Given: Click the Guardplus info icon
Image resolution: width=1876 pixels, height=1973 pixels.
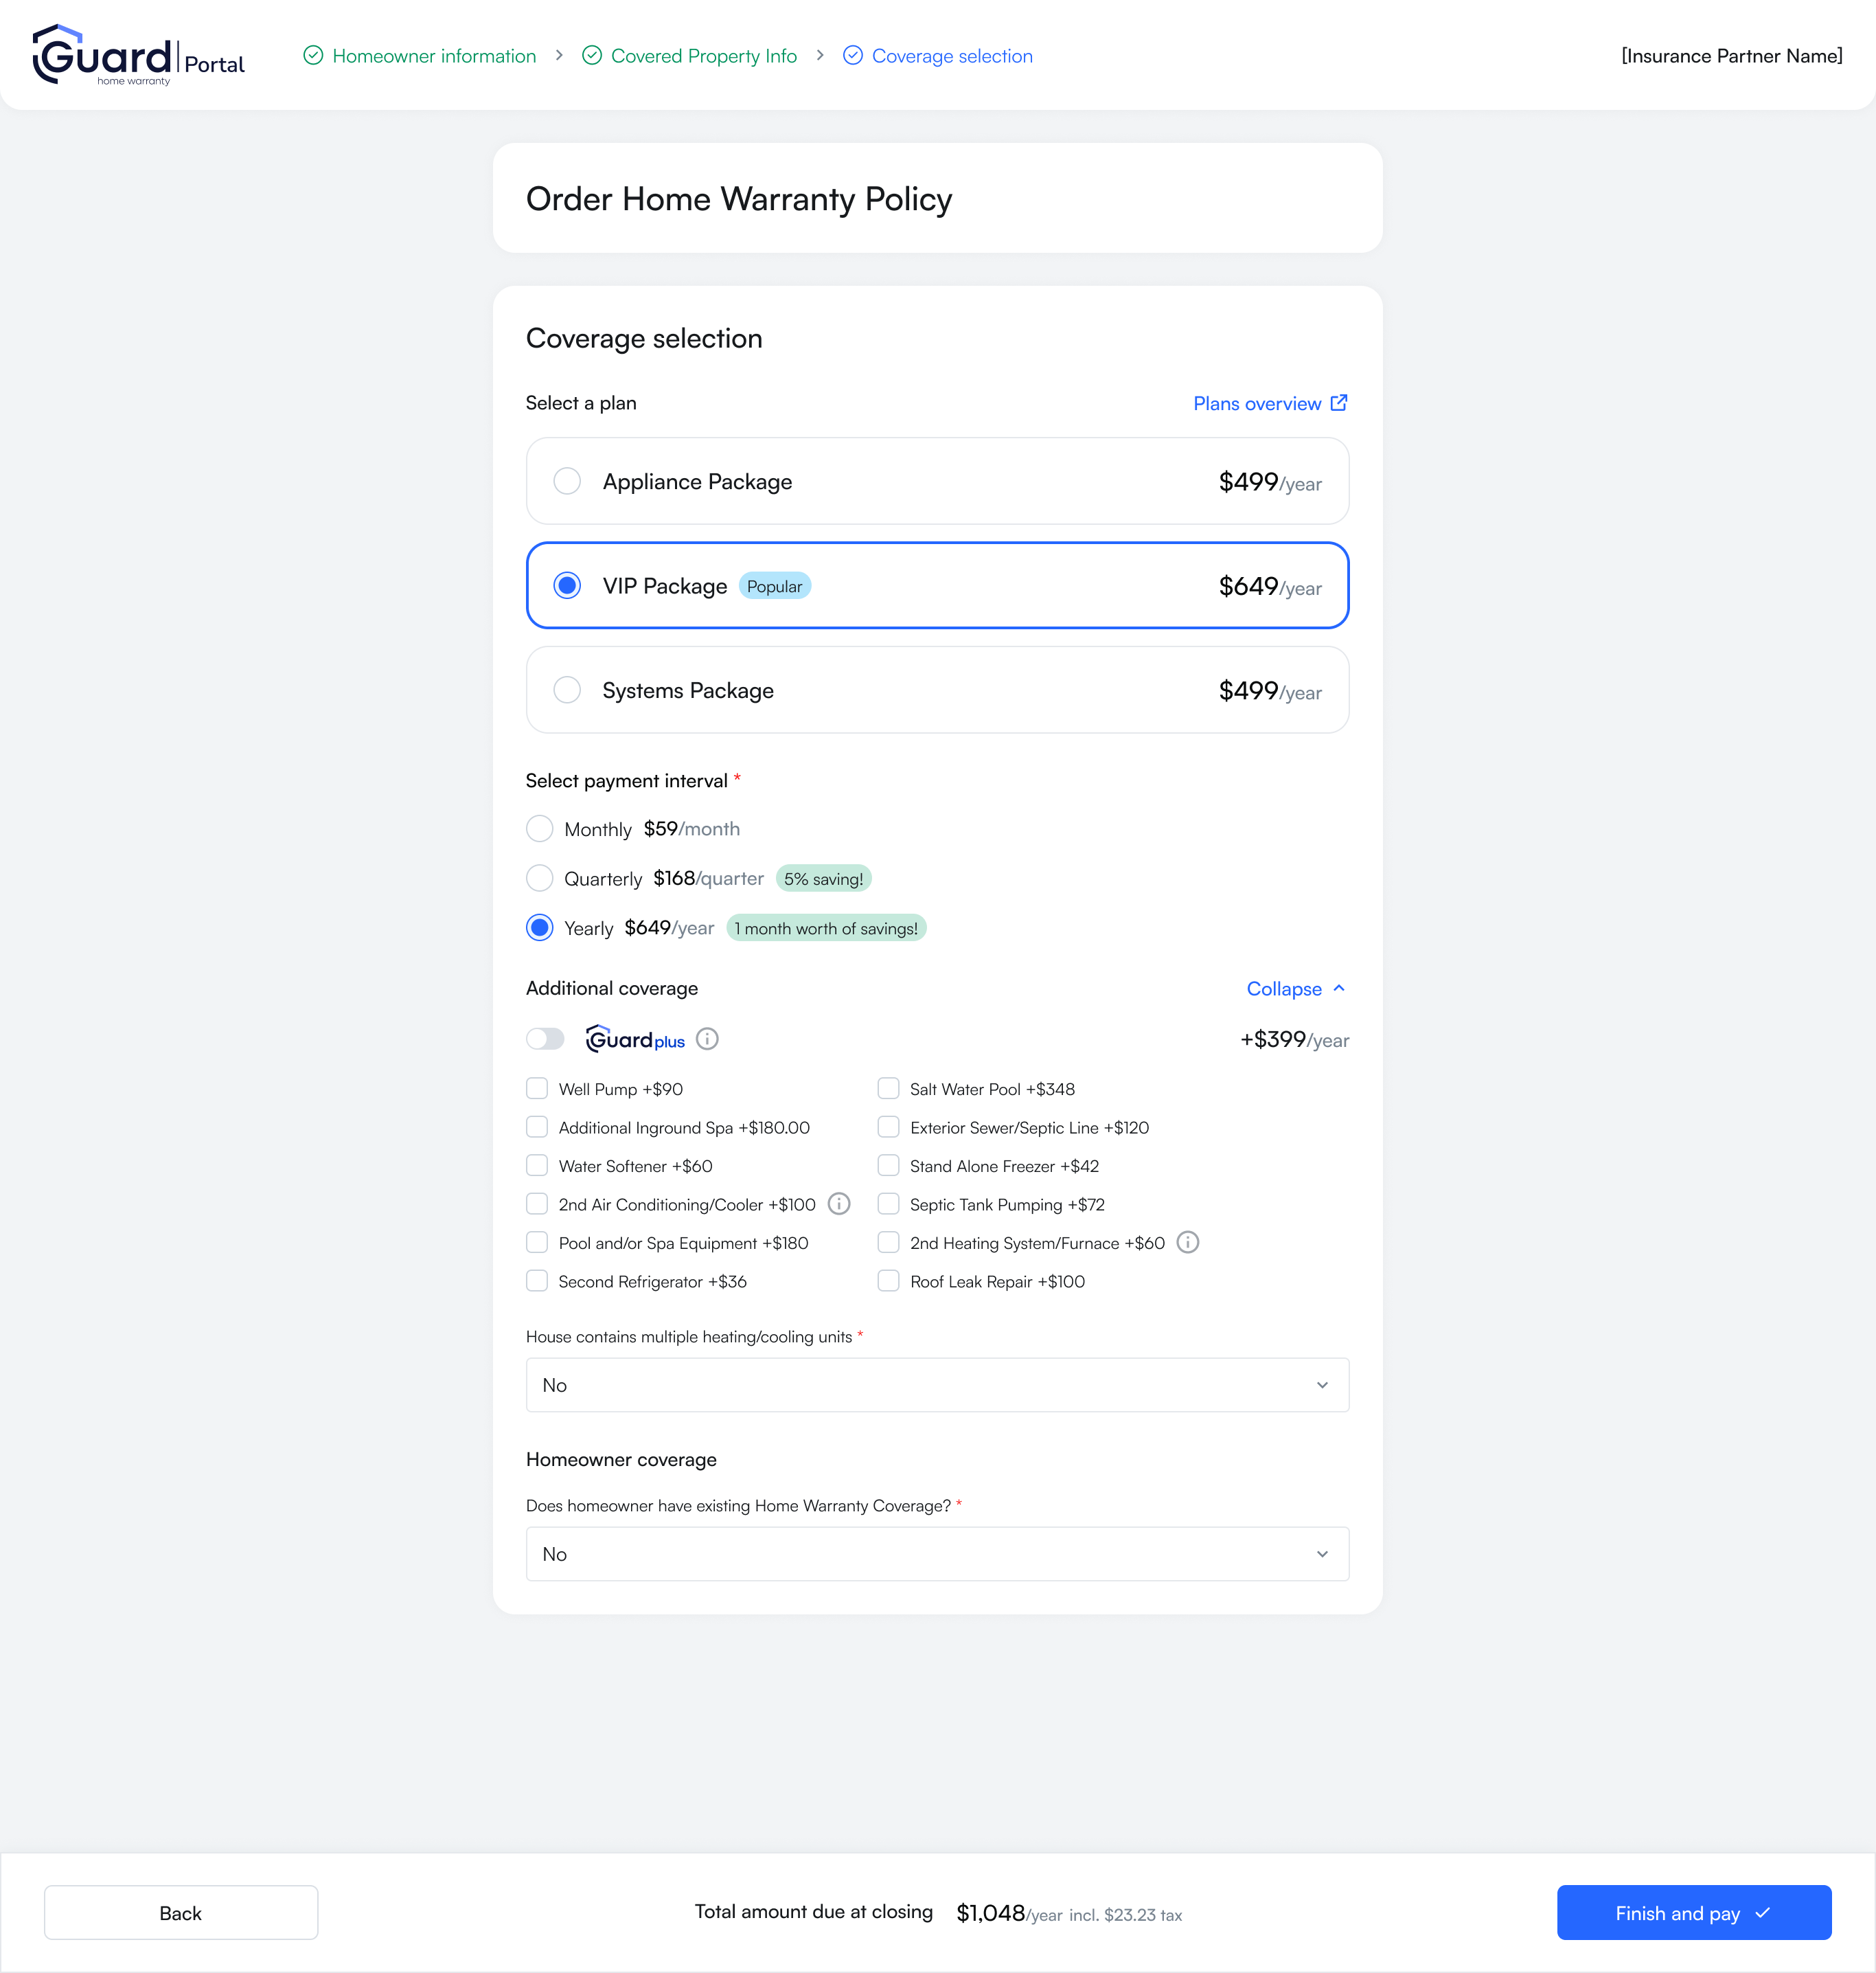Looking at the screenshot, I should pos(707,1039).
